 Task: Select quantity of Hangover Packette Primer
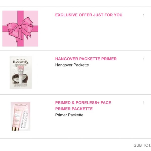tap(144, 59)
